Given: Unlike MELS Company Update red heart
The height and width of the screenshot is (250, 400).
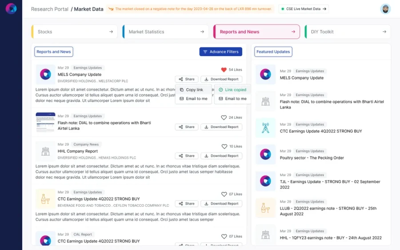Looking at the screenshot, I should coord(224,70).
